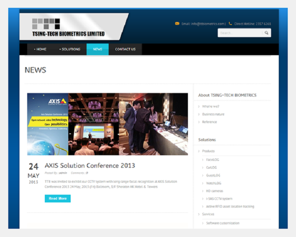Click the info@ttbiometrics.com email address
Viewport: 296px width, 237px height.
point(208,24)
